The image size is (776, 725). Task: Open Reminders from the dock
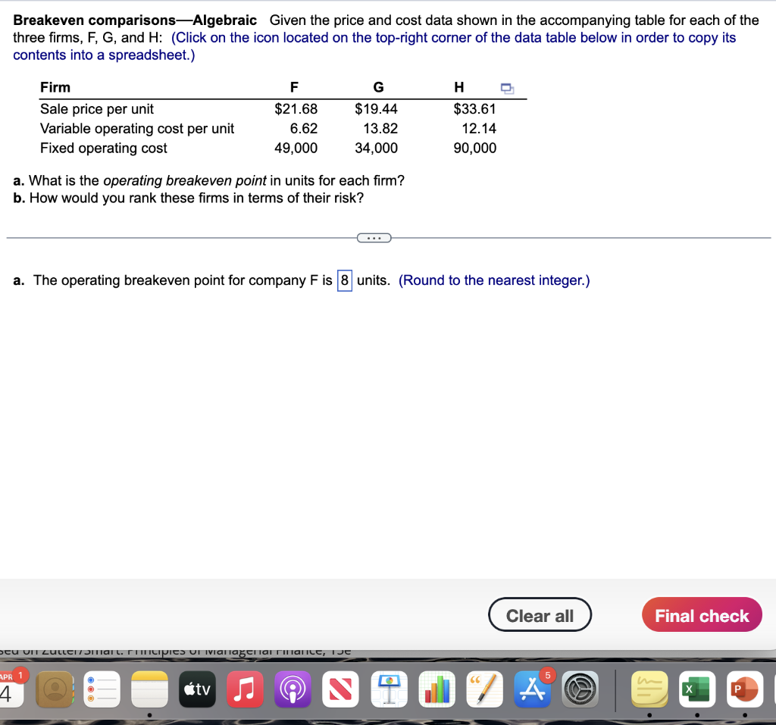102,689
